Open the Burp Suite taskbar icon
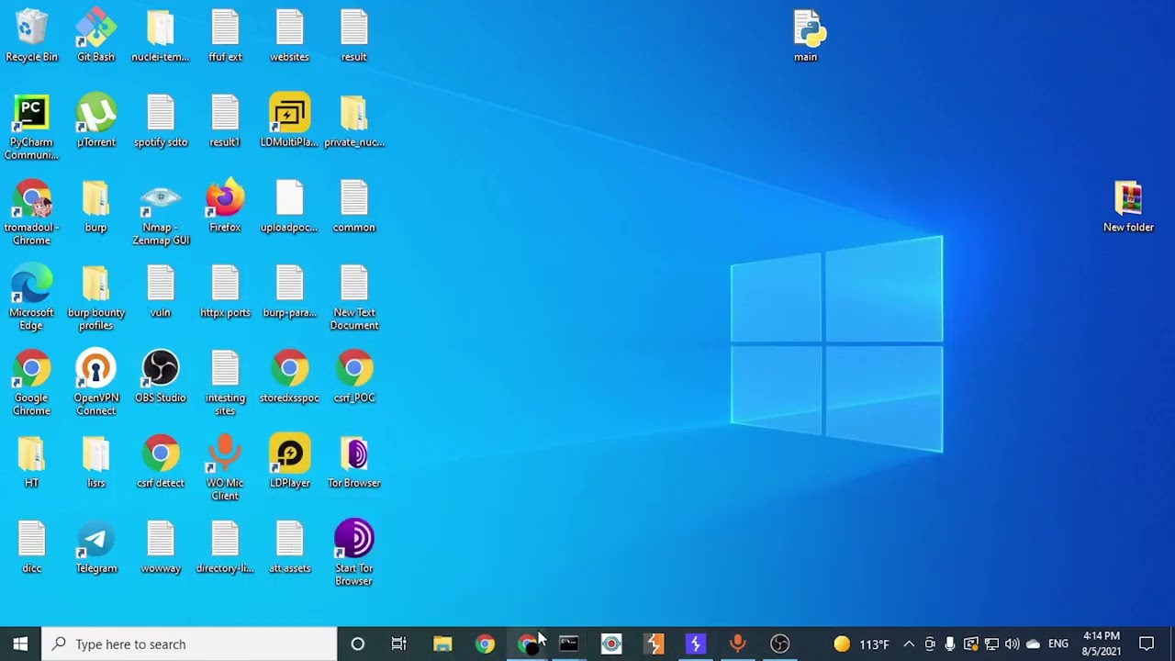 (x=654, y=644)
